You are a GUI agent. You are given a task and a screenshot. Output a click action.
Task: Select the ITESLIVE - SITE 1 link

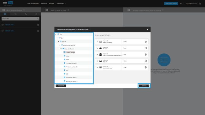[x=10, y=25]
